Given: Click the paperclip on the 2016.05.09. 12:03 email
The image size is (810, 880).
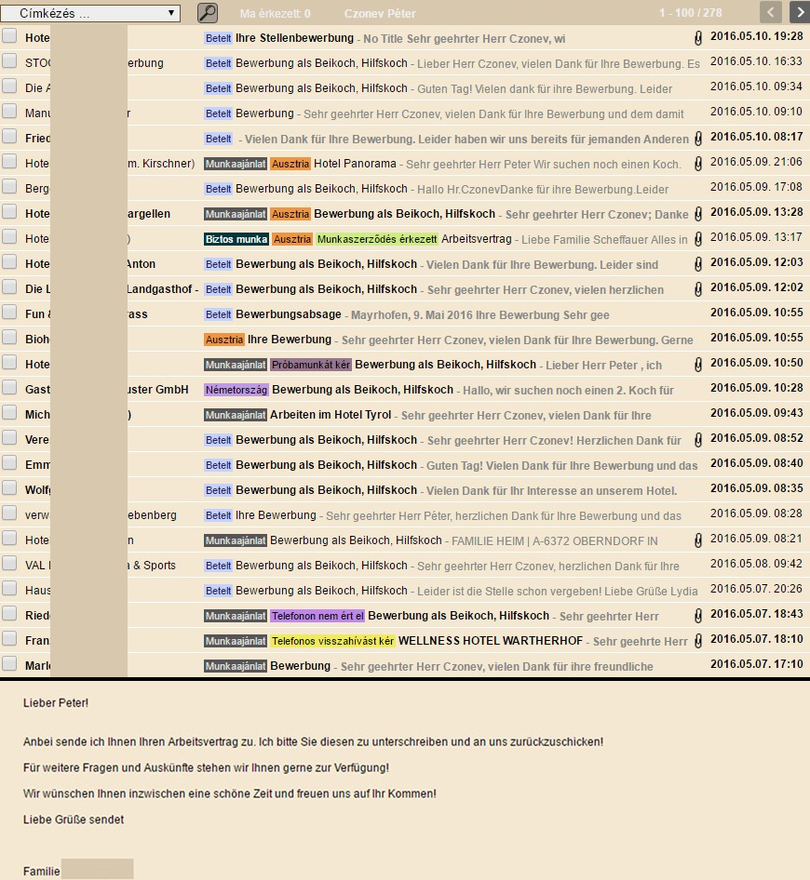Looking at the screenshot, I should [x=697, y=264].
